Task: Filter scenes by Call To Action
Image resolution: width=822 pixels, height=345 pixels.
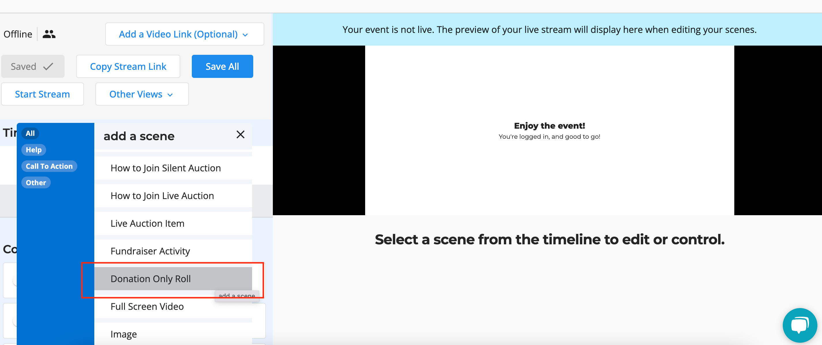Action: [49, 166]
